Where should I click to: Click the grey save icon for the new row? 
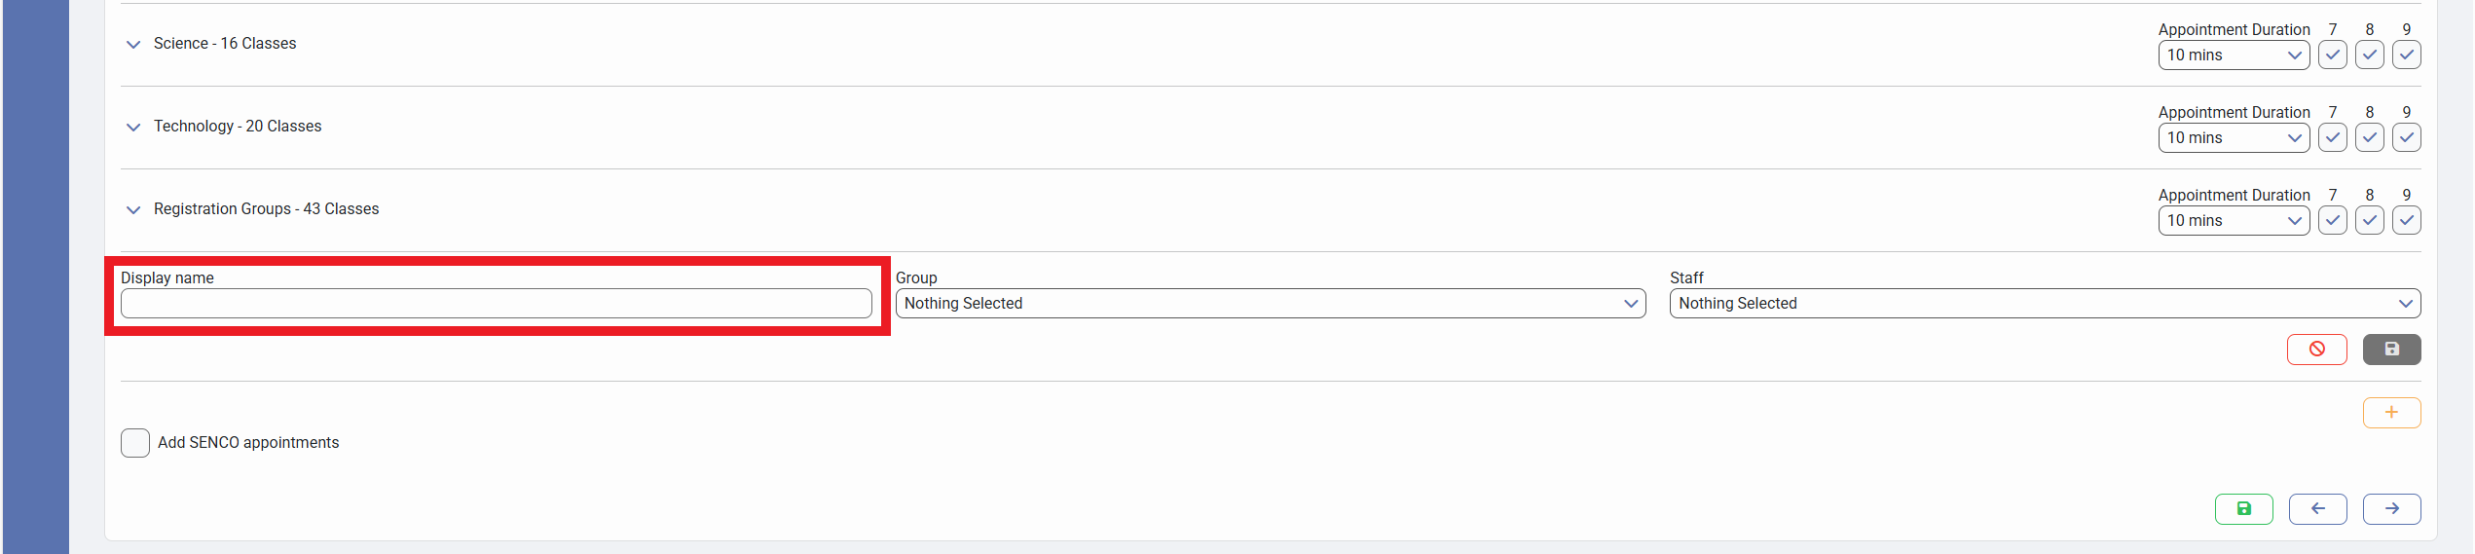2391,350
